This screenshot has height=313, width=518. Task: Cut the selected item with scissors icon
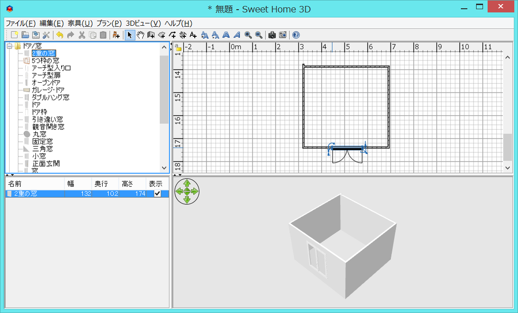coord(81,35)
